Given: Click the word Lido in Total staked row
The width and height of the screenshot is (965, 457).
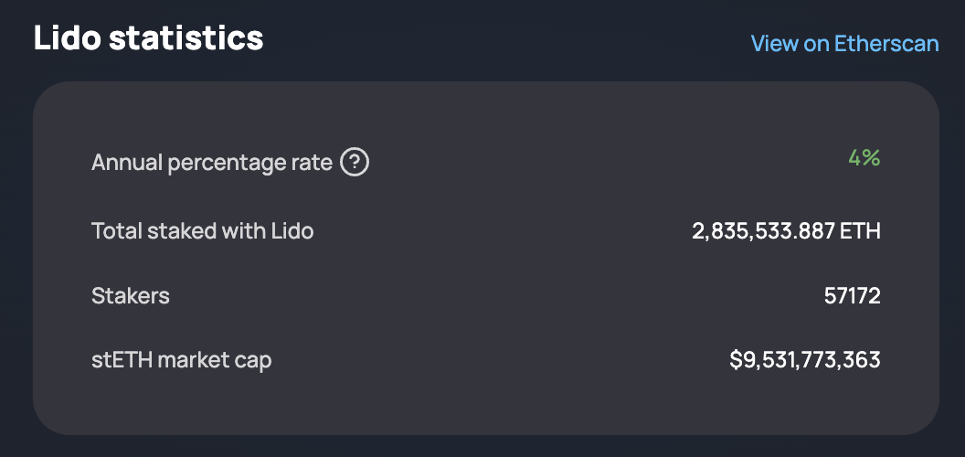Looking at the screenshot, I should (292, 231).
